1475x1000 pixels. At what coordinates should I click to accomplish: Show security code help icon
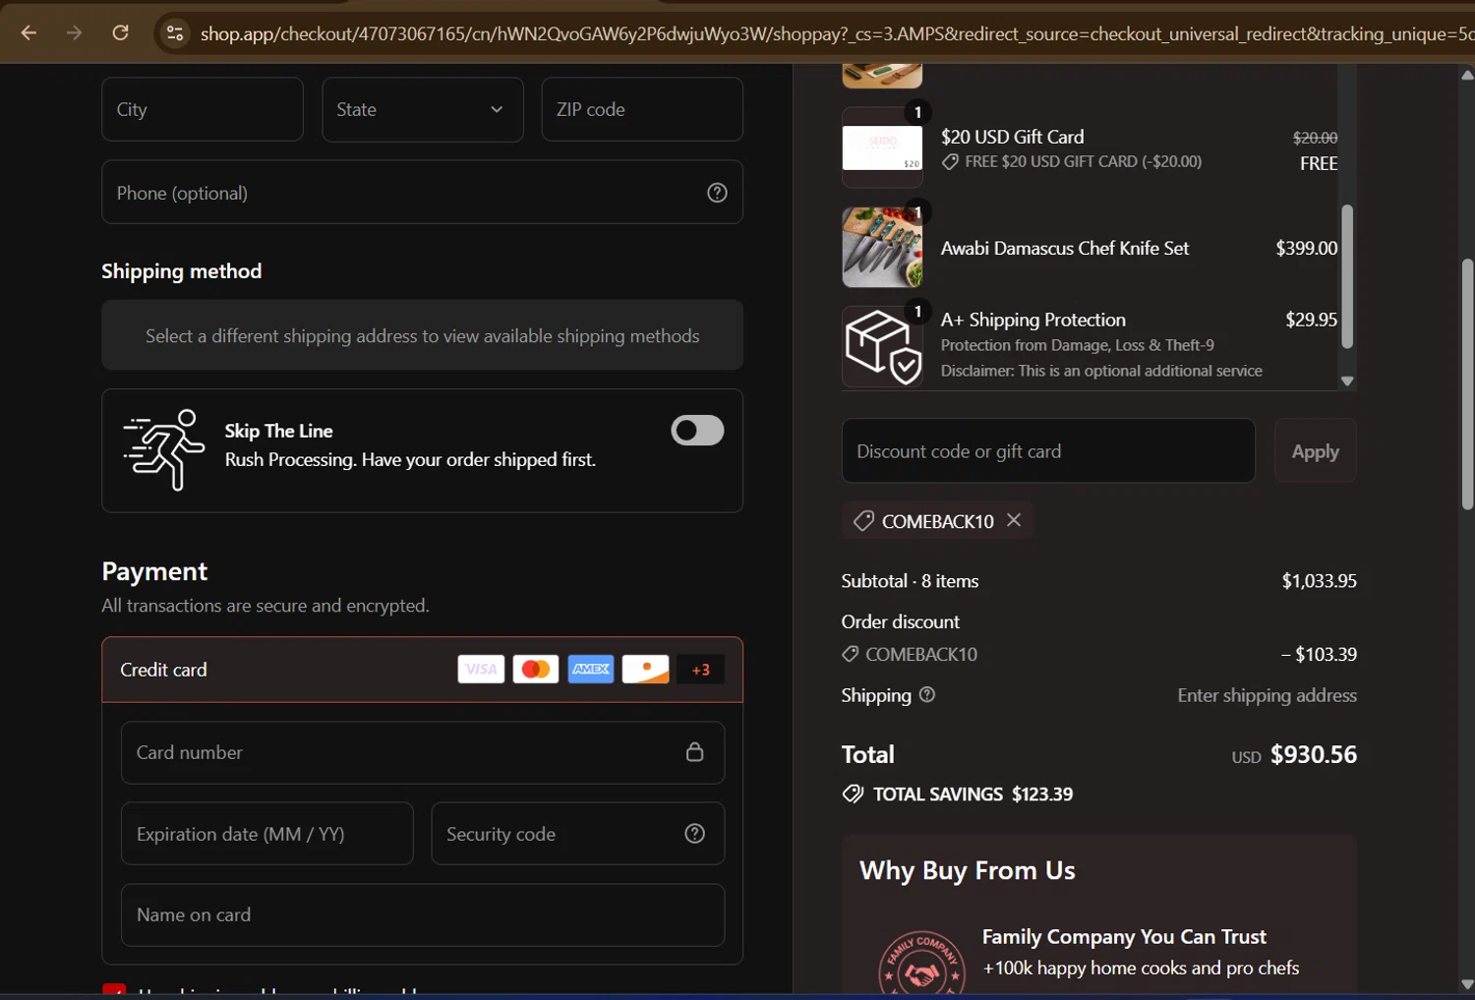click(694, 834)
